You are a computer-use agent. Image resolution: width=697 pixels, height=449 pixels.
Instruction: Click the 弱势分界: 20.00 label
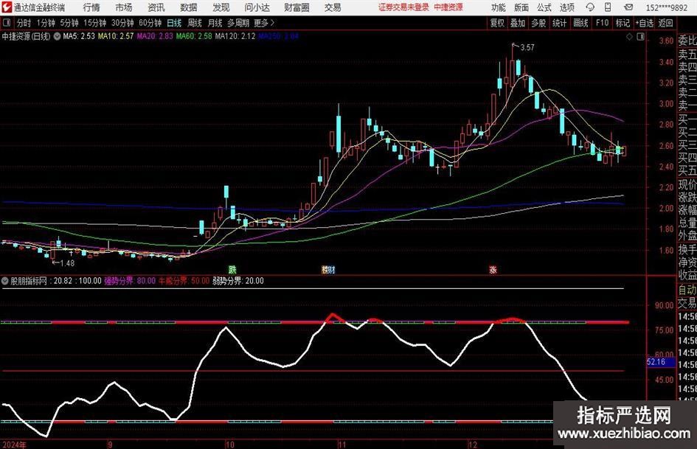click(x=237, y=281)
